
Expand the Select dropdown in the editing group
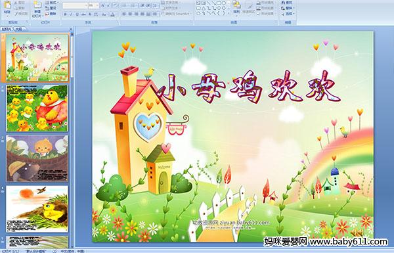point(288,14)
